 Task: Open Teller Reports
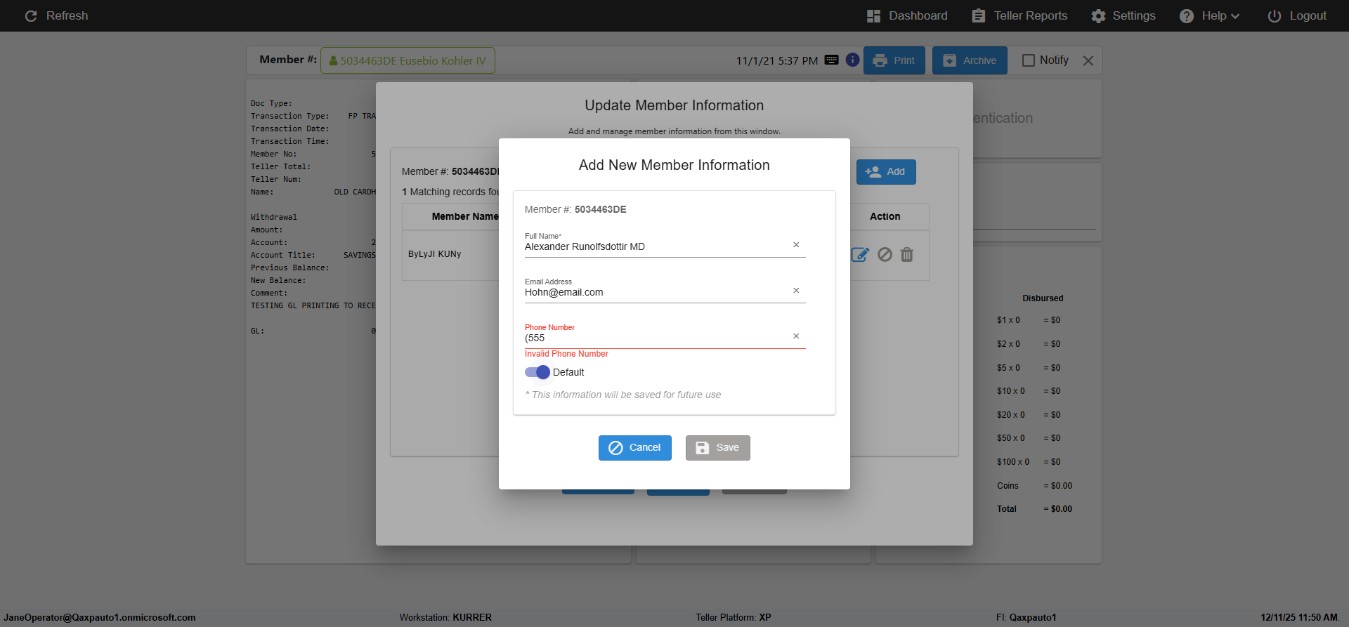click(x=1019, y=15)
